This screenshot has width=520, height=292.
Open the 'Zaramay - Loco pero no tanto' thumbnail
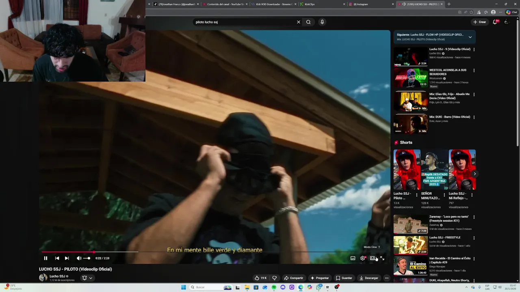(x=410, y=224)
